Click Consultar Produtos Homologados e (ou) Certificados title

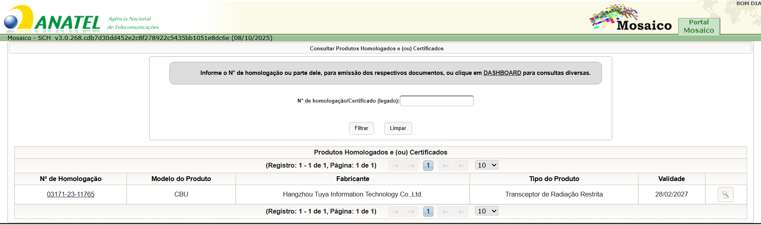pyautogui.click(x=376, y=48)
